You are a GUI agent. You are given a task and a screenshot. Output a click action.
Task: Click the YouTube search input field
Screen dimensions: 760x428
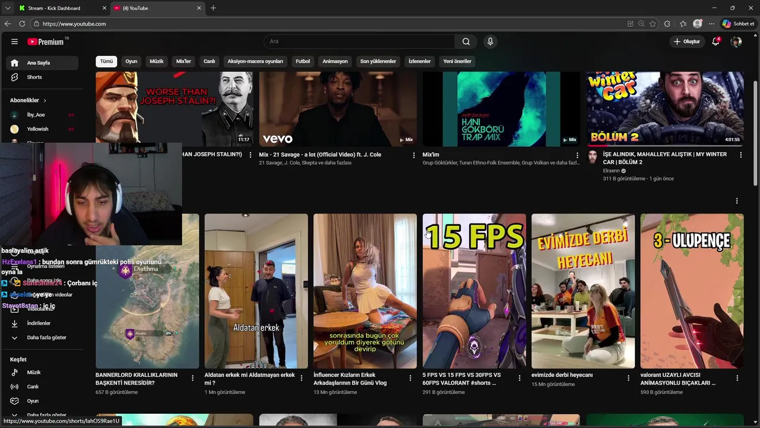(359, 42)
